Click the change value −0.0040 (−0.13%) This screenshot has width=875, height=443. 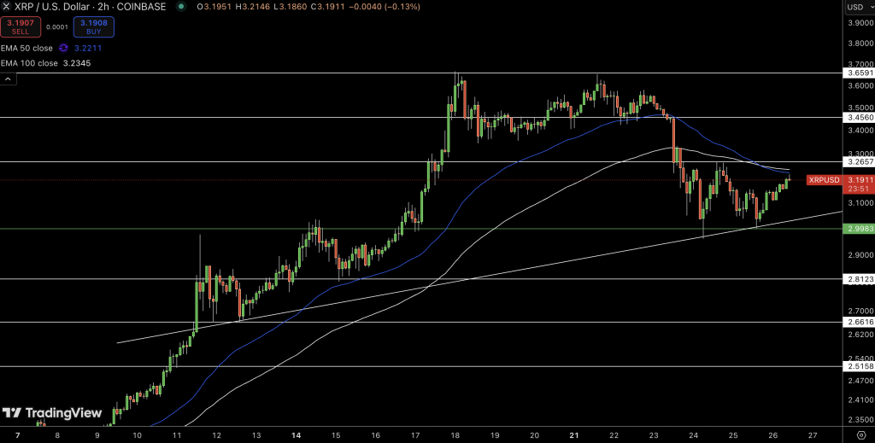click(384, 7)
